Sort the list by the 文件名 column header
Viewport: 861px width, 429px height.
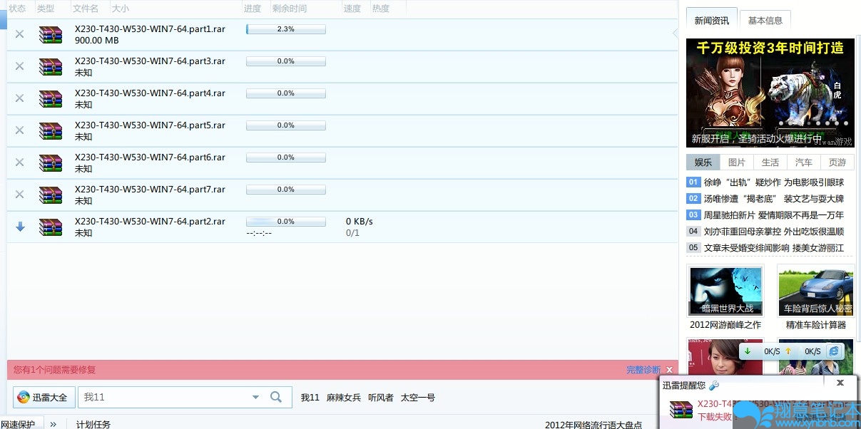[x=86, y=9]
